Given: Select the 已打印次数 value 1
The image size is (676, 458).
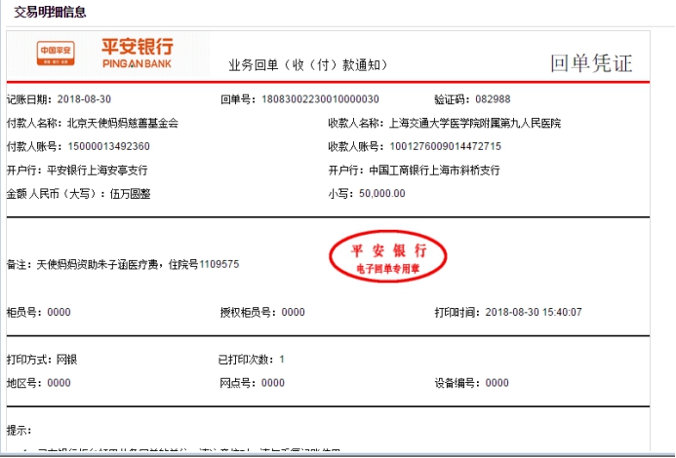Looking at the screenshot, I should point(282,359).
